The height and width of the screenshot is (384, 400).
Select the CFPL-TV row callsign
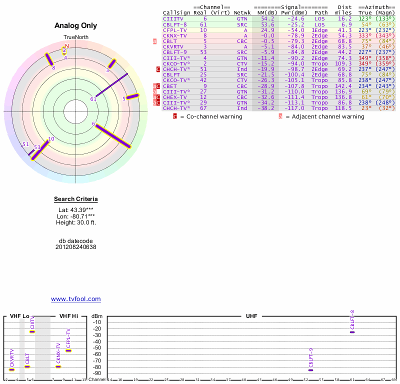174,30
